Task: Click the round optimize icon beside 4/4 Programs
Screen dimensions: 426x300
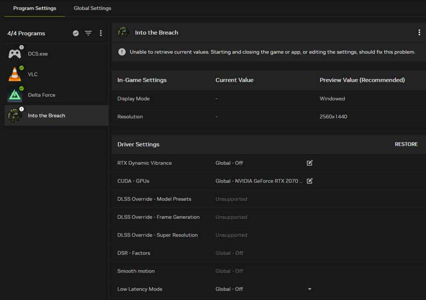Action: point(76,33)
